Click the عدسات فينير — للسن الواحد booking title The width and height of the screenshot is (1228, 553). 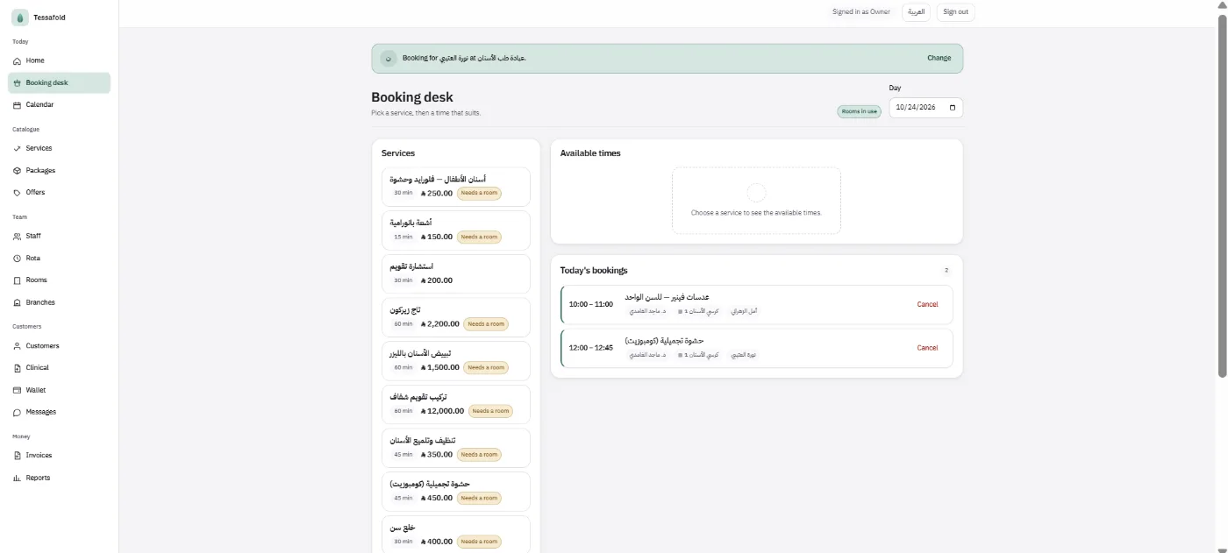667,298
